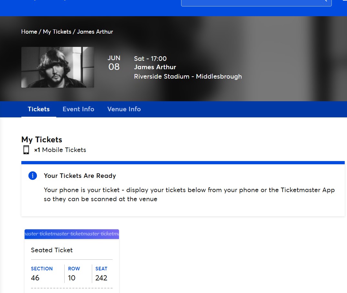Open My Tickets breadcrumb link
347x293 pixels.
[x=57, y=32]
